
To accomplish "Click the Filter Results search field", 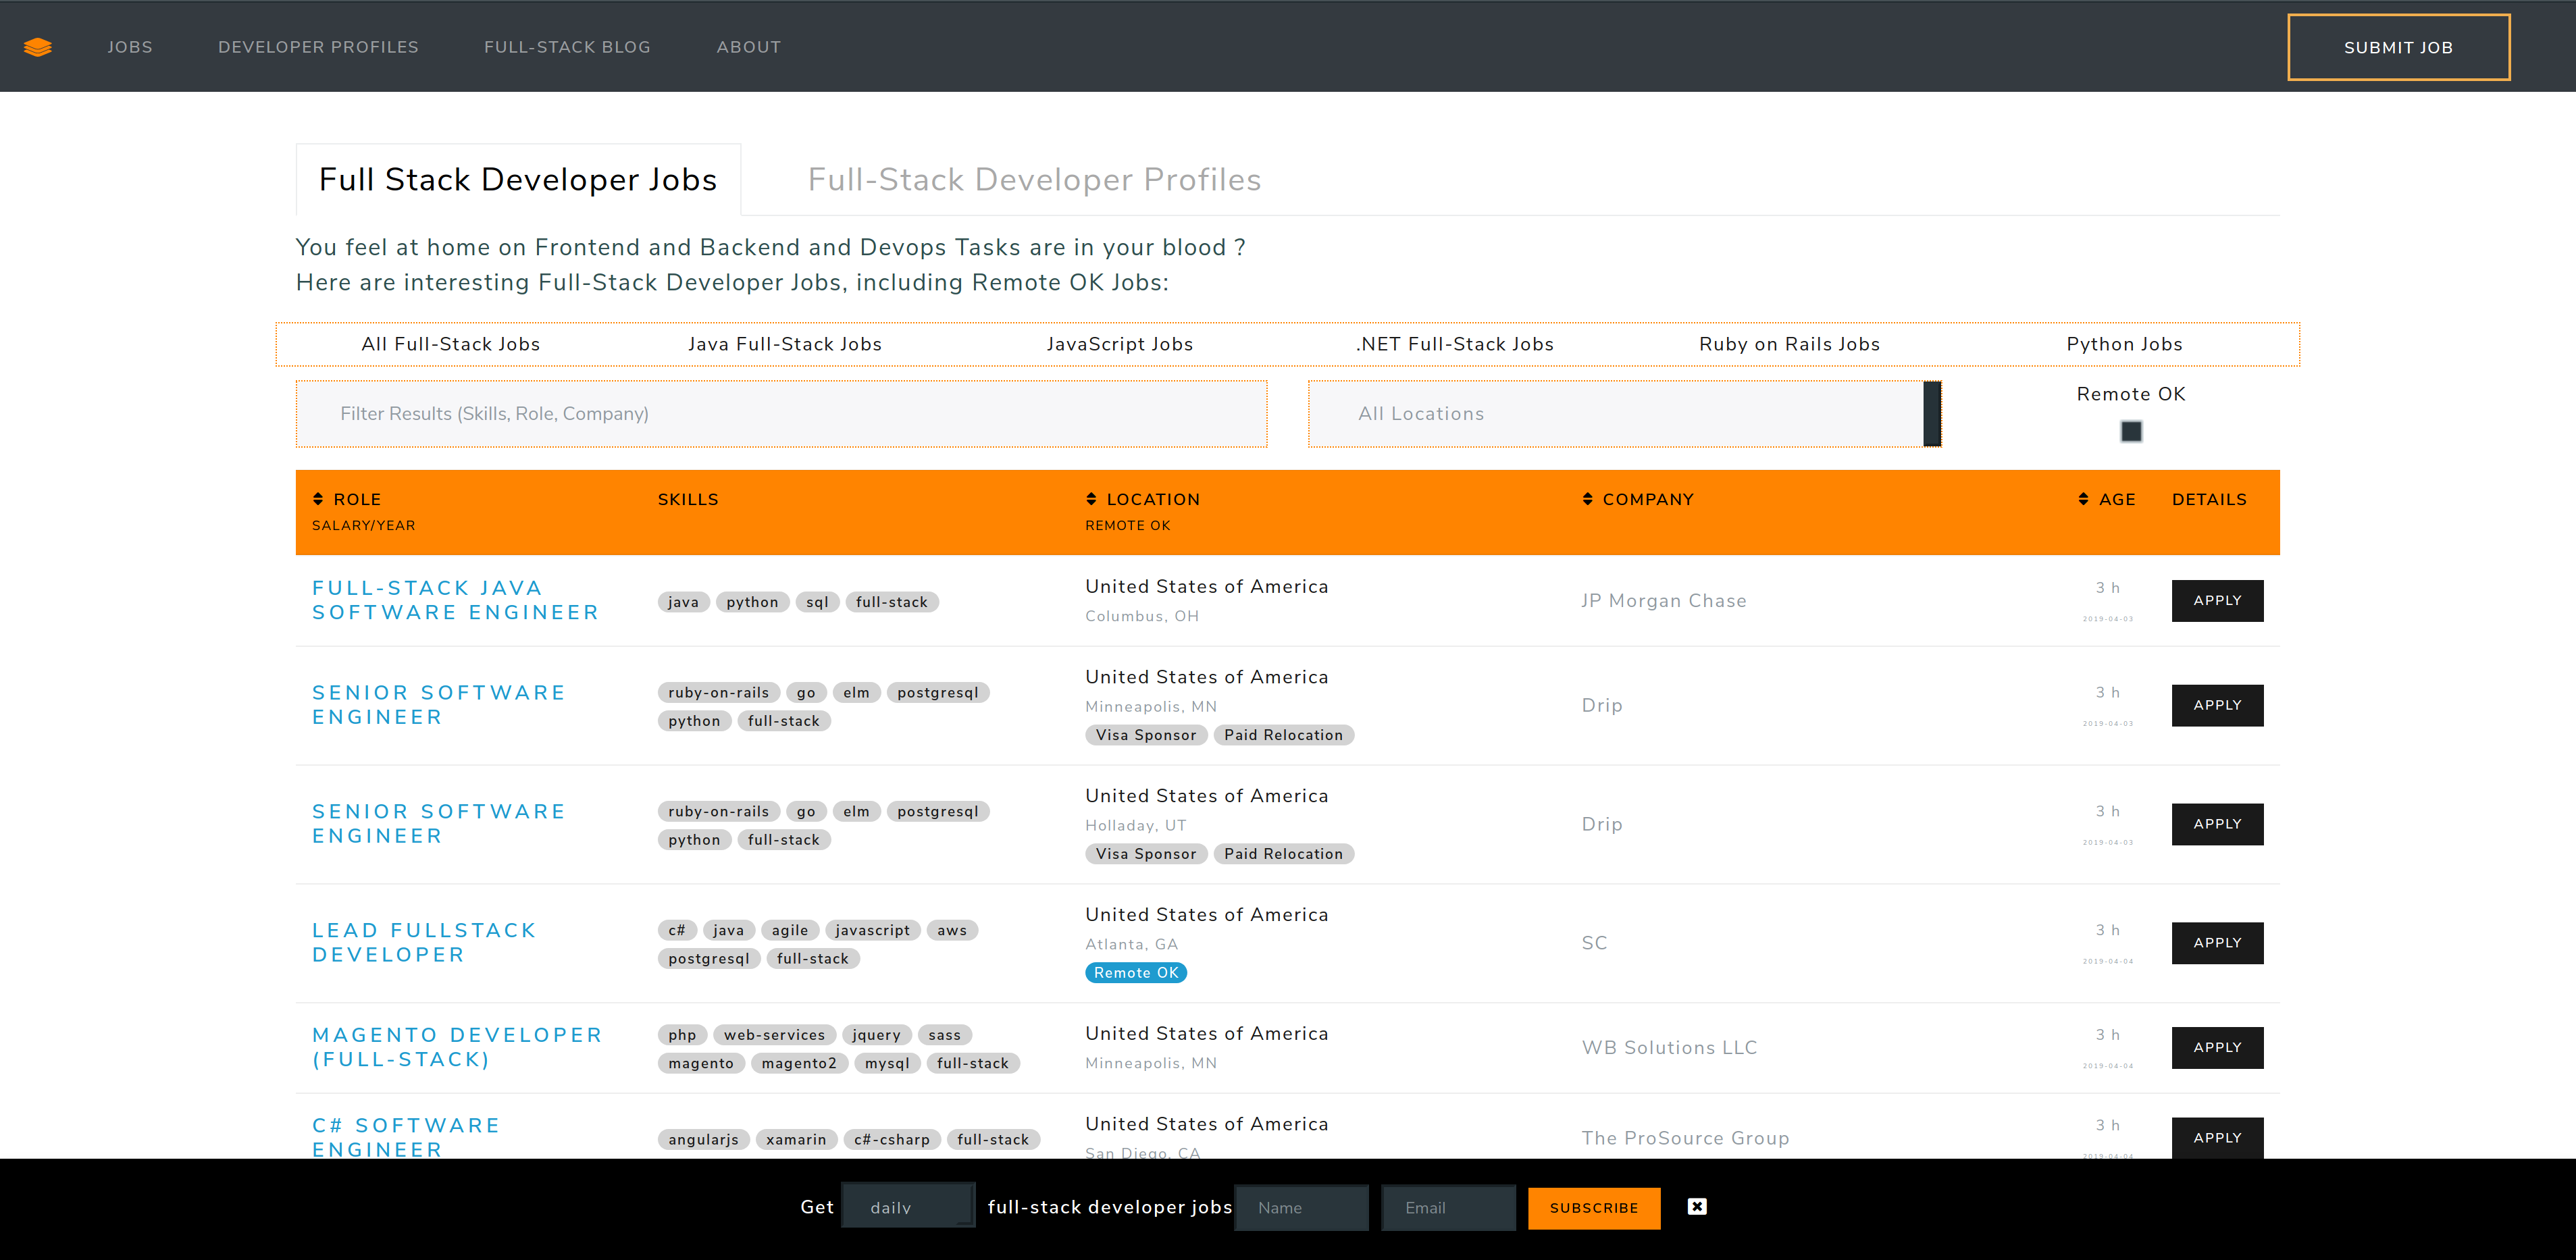I will [781, 414].
